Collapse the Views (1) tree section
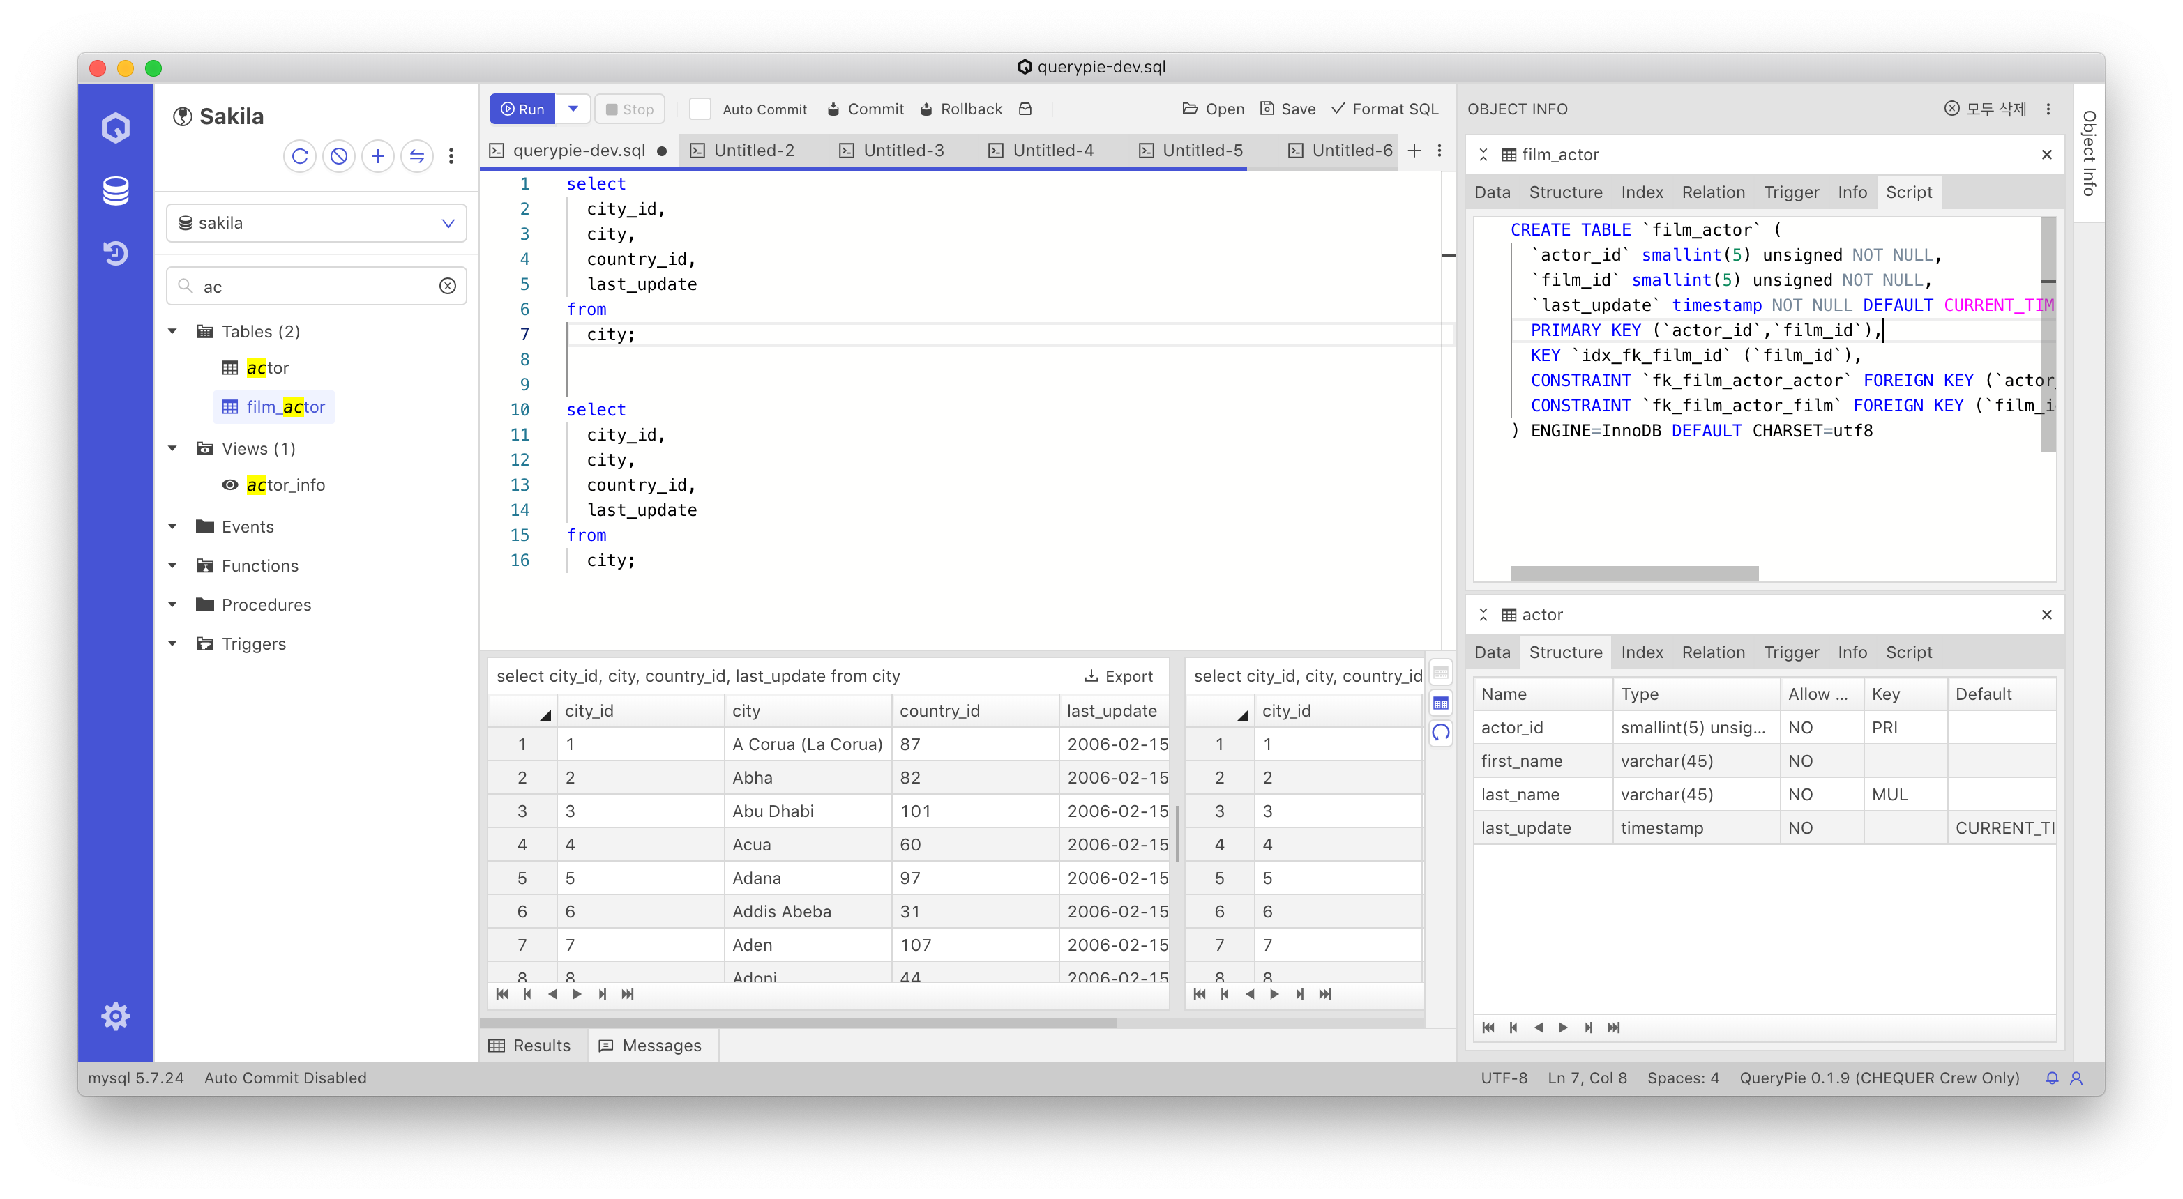Image resolution: width=2183 pixels, height=1199 pixels. pyautogui.click(x=173, y=448)
